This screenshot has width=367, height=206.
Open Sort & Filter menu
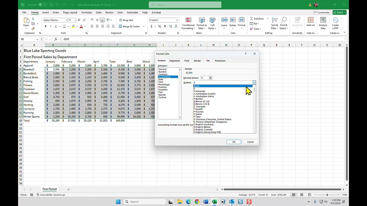pos(275,23)
